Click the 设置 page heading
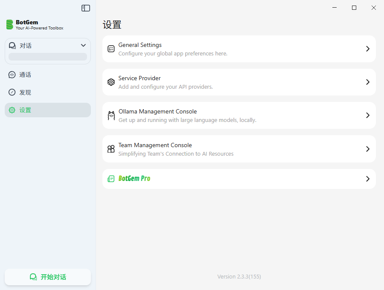 (112, 25)
